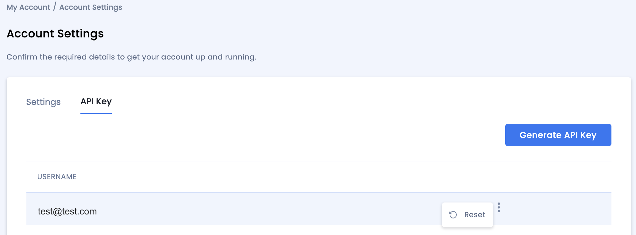Switch to the Settings tab
636x235 pixels.
pos(43,102)
